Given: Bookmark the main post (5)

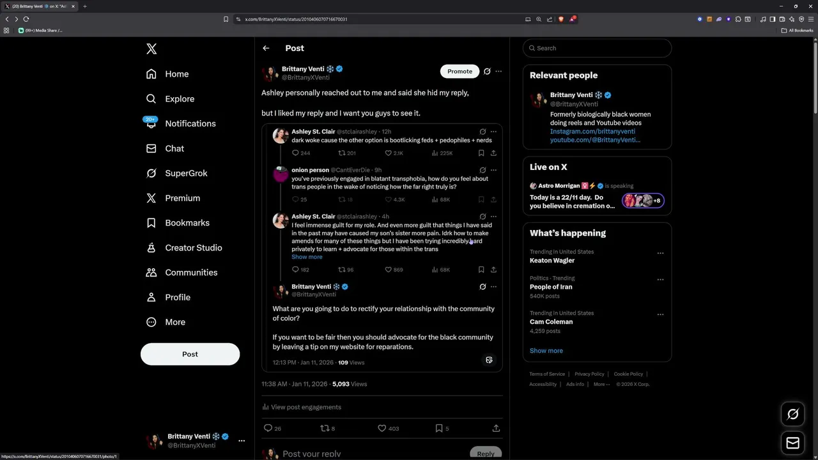Looking at the screenshot, I should point(442,428).
